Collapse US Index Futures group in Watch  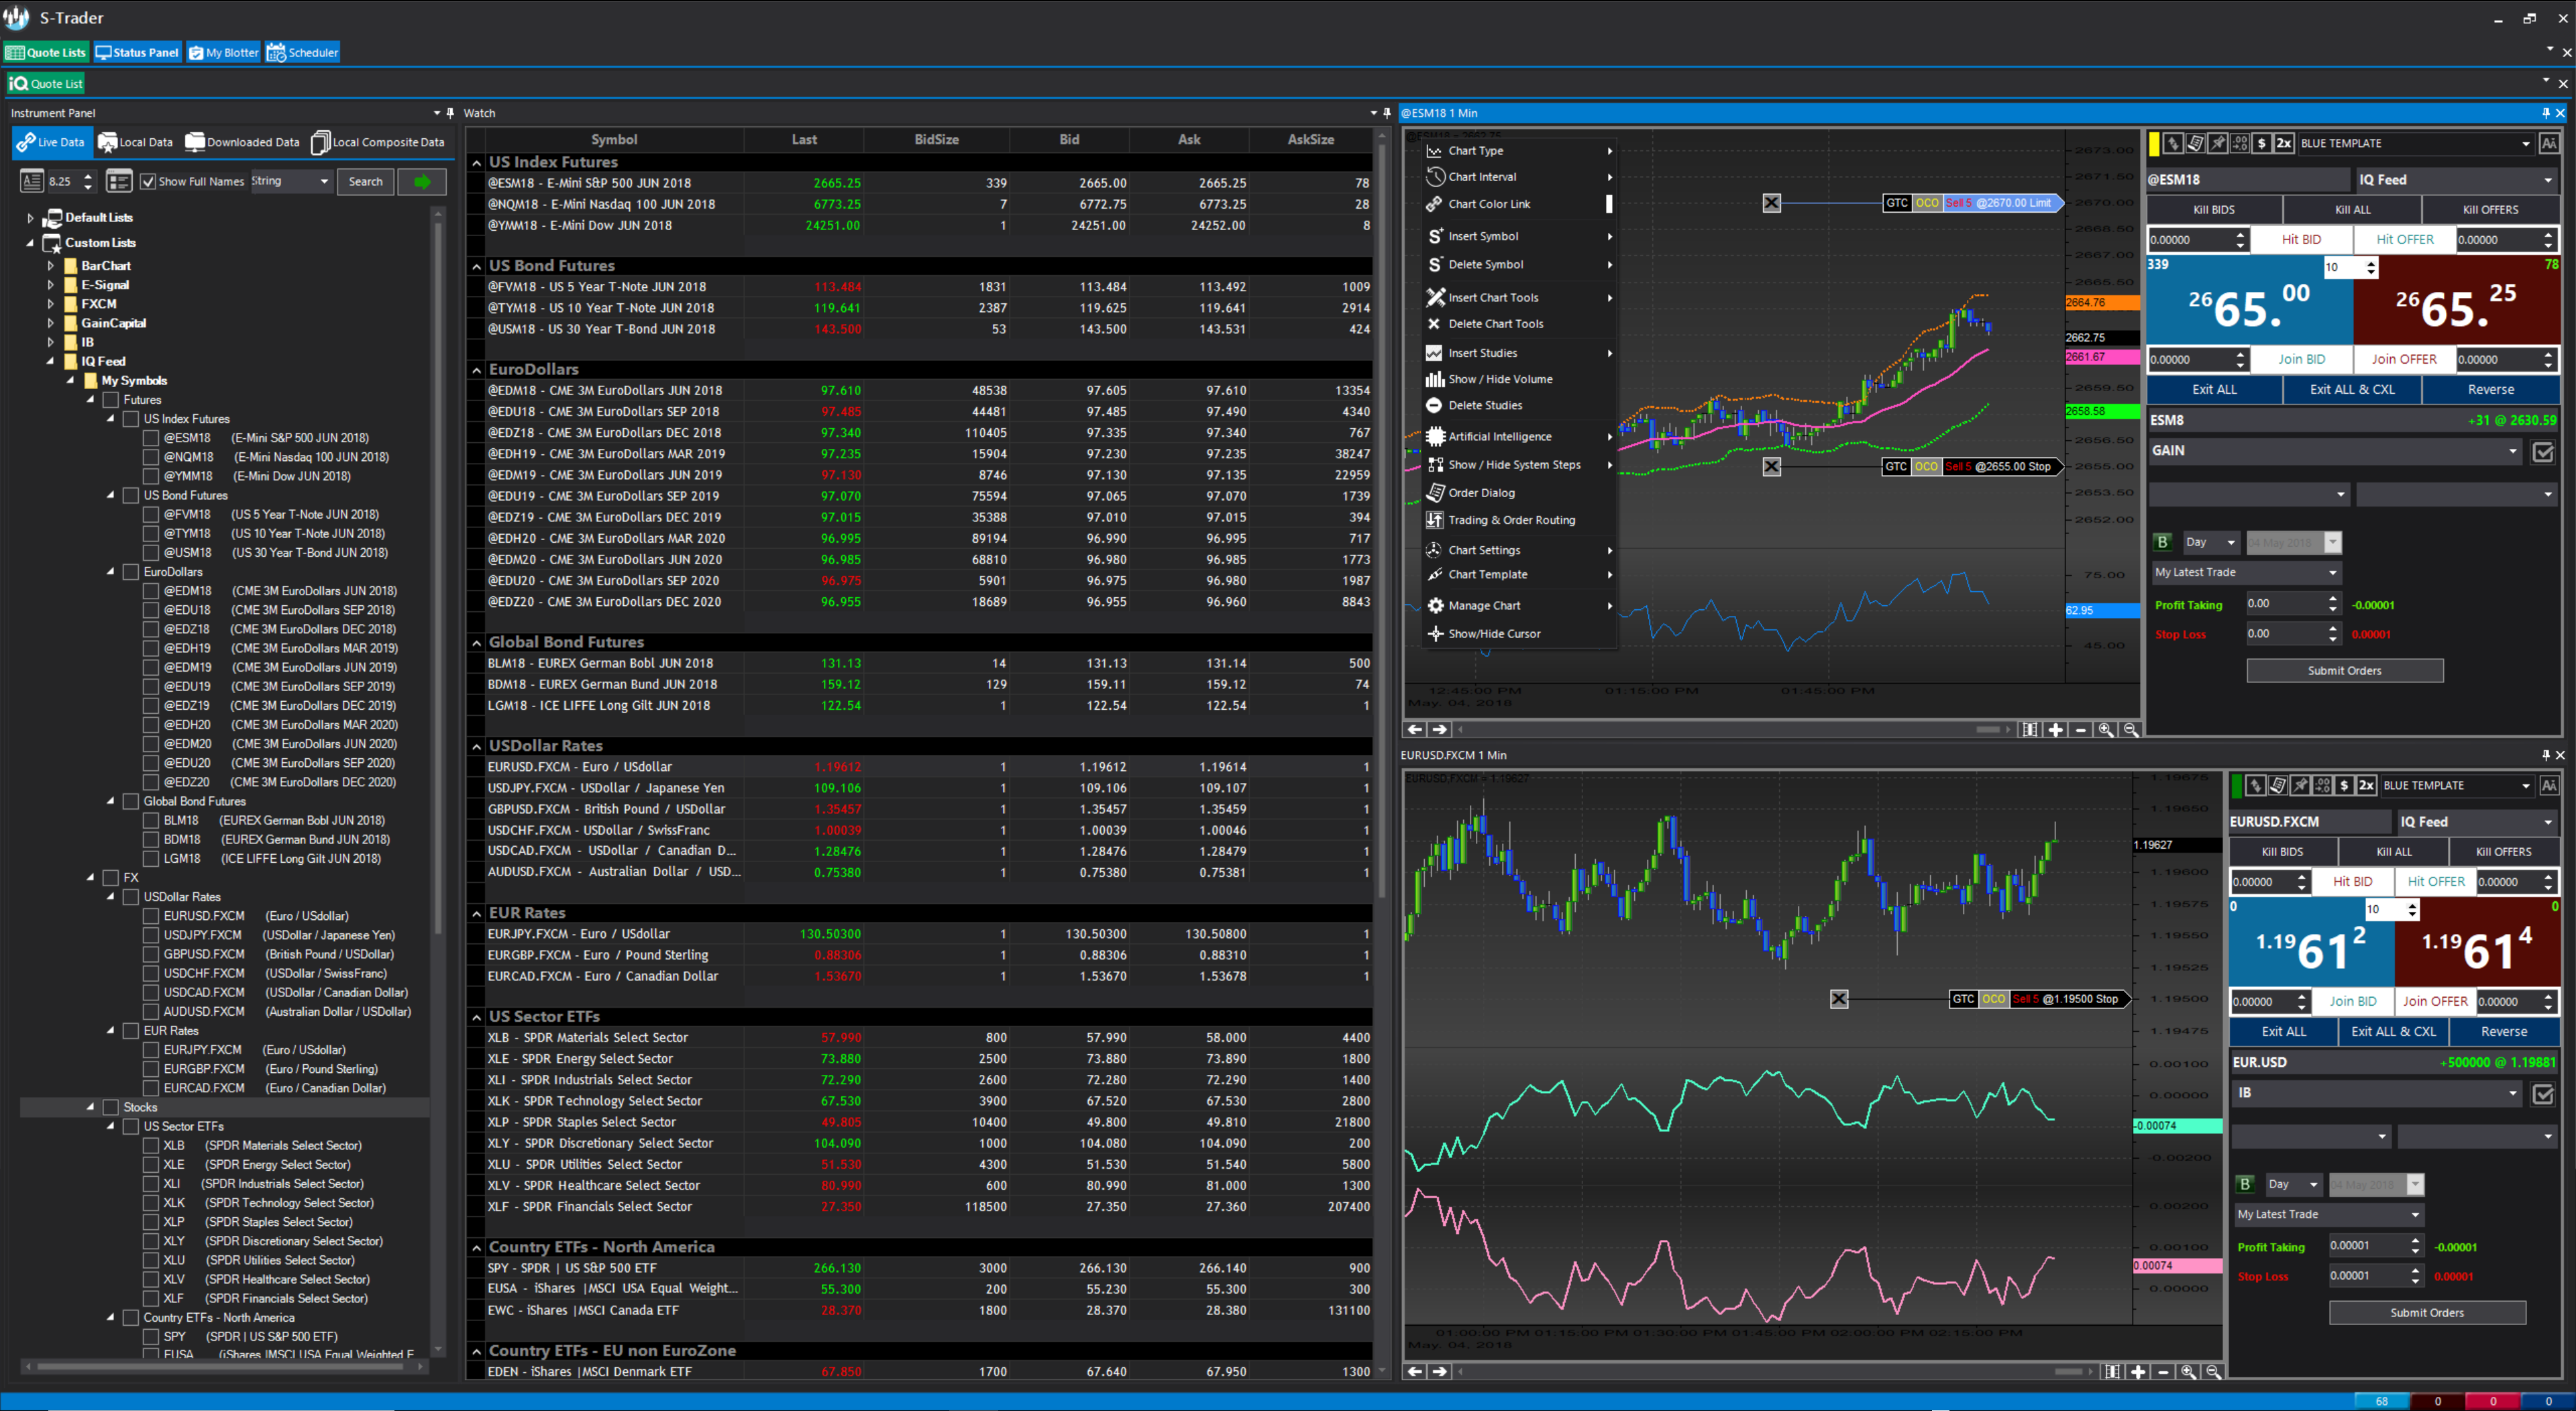click(477, 163)
